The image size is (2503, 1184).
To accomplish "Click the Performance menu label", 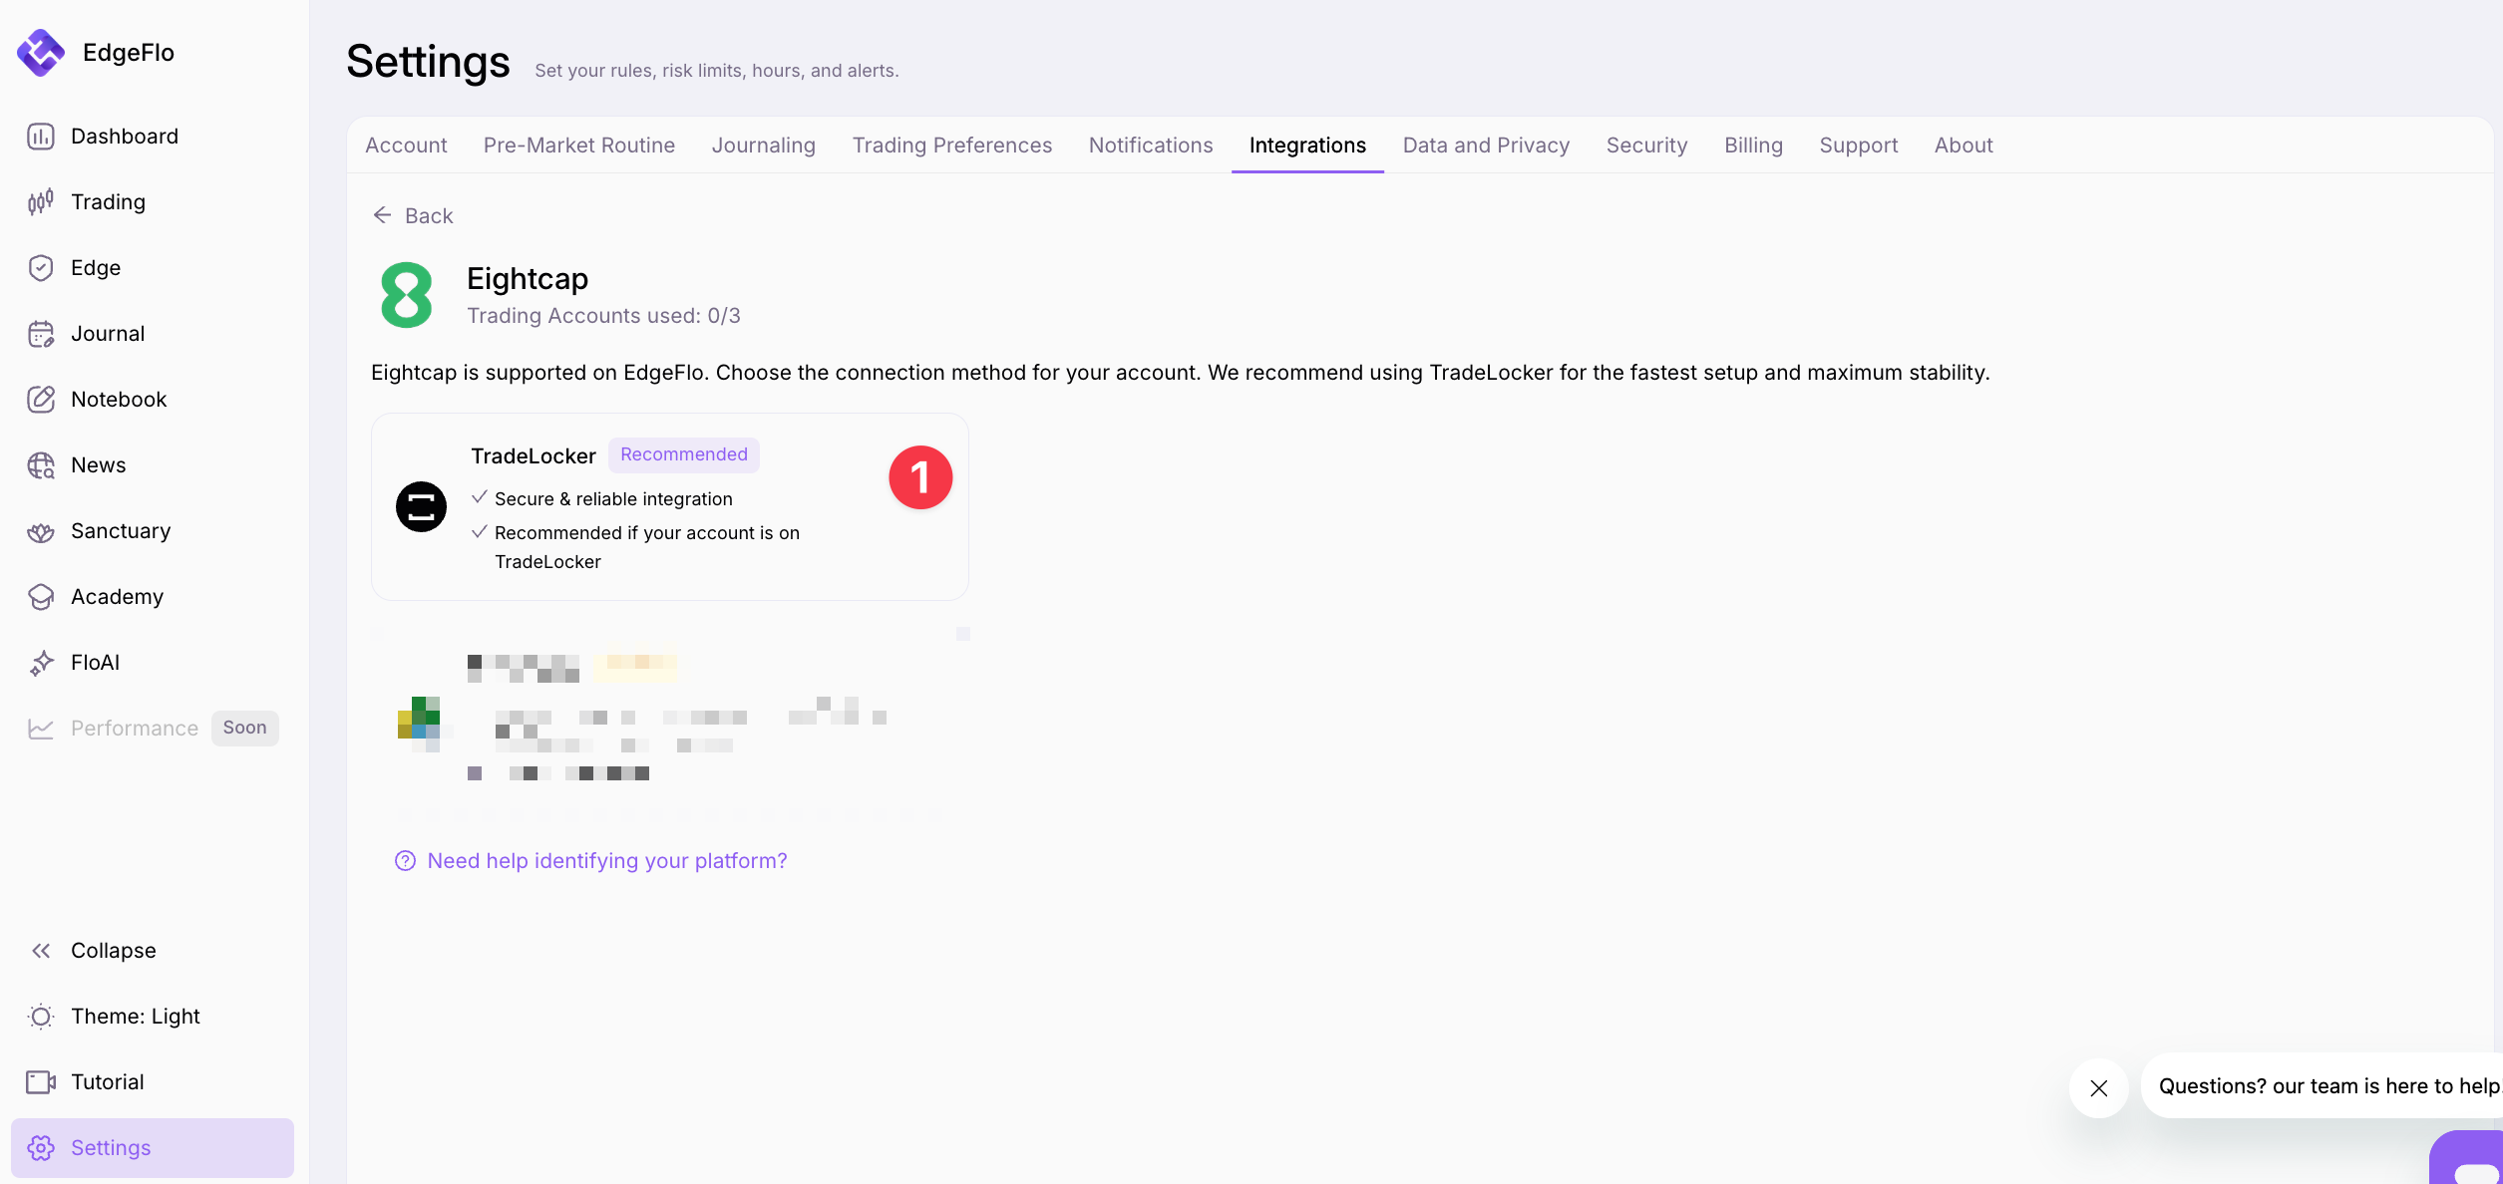I will [135, 729].
